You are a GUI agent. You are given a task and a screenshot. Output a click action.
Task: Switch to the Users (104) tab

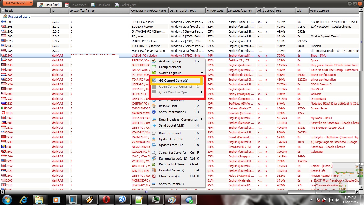(x=50, y=5)
